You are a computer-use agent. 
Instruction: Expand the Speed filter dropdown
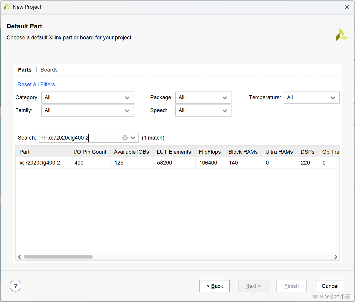click(203, 111)
